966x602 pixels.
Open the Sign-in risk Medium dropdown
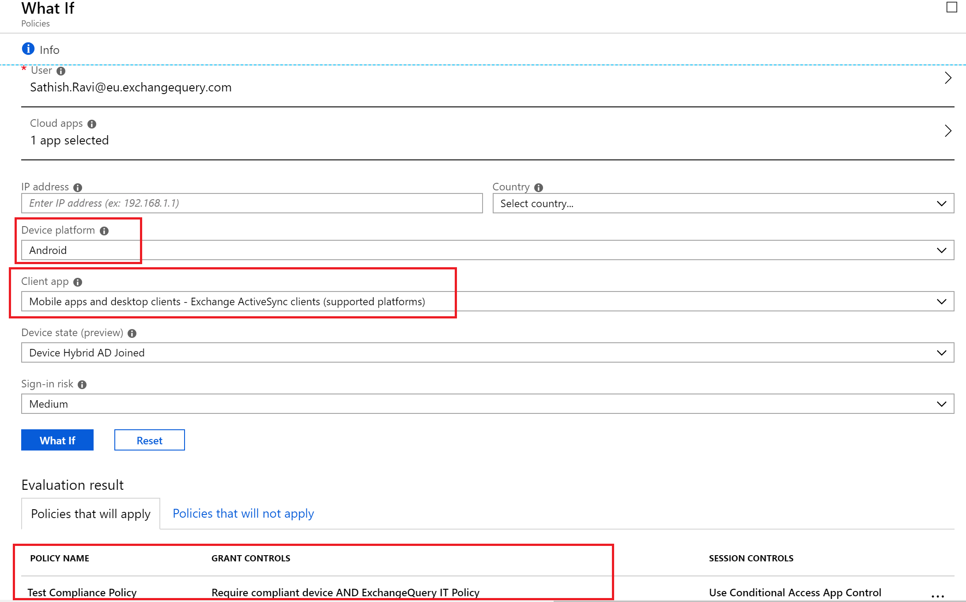click(x=487, y=404)
